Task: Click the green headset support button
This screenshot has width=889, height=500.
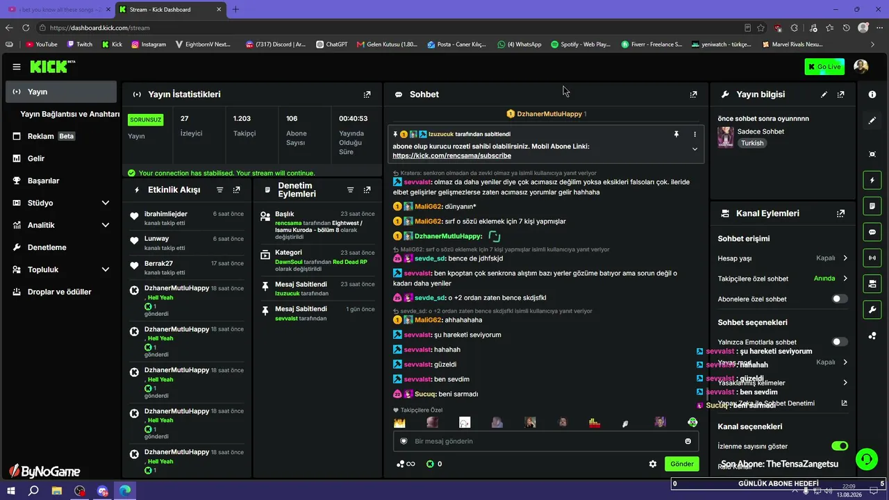Action: [867, 459]
